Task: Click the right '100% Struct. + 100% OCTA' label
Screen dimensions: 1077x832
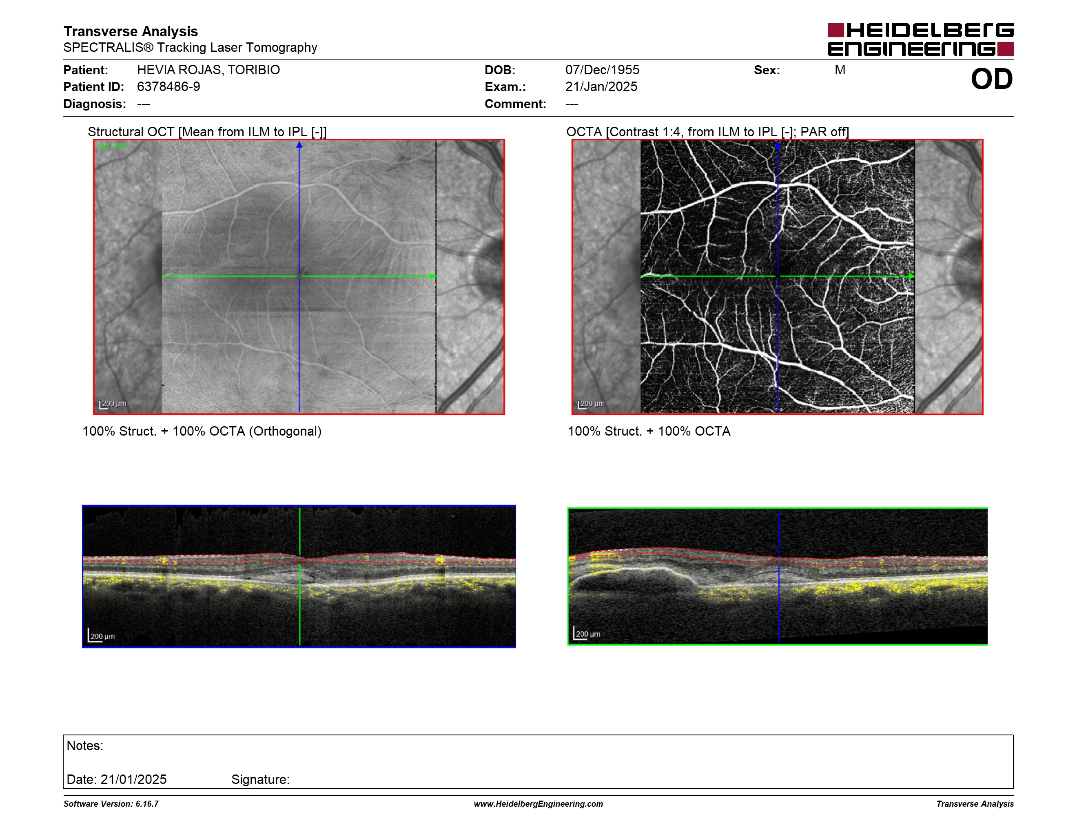Action: click(x=649, y=431)
